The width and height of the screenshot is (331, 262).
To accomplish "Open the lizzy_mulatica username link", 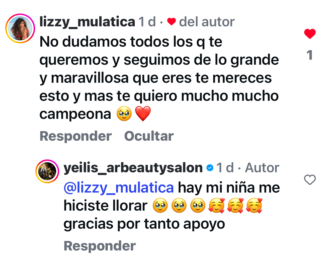I will click(x=87, y=22).
